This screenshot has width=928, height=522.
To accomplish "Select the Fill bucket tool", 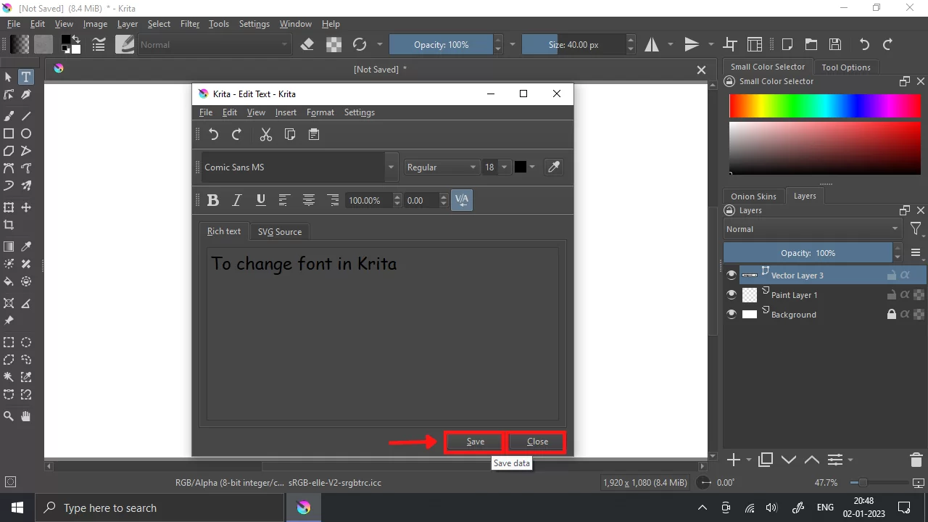I will [x=9, y=281].
